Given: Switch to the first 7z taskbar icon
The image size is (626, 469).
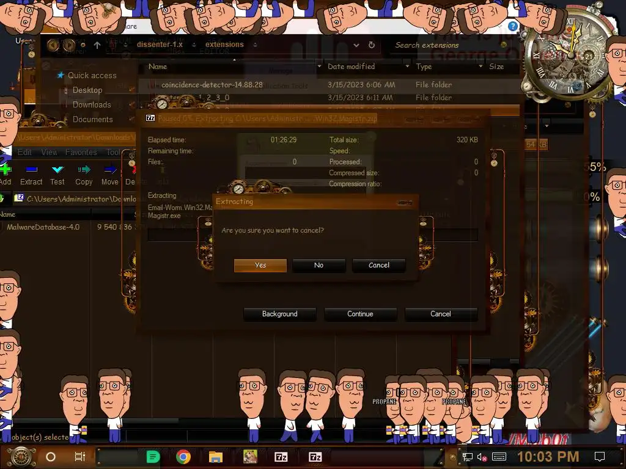Looking at the screenshot, I should (281, 457).
